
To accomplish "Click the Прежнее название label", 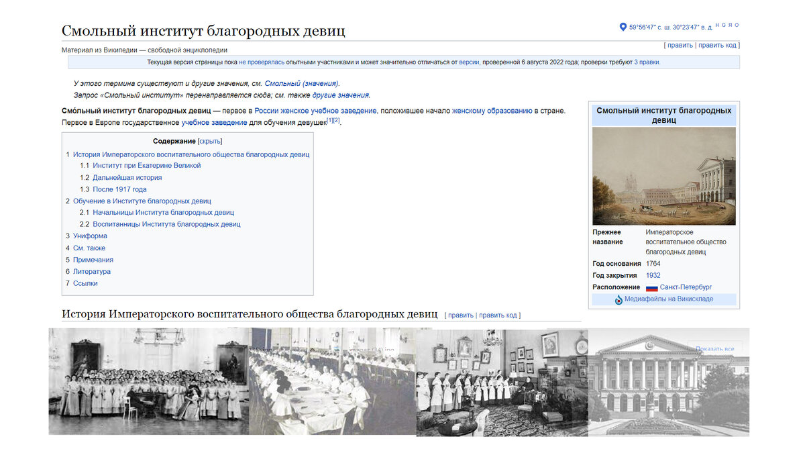I will pyautogui.click(x=608, y=237).
